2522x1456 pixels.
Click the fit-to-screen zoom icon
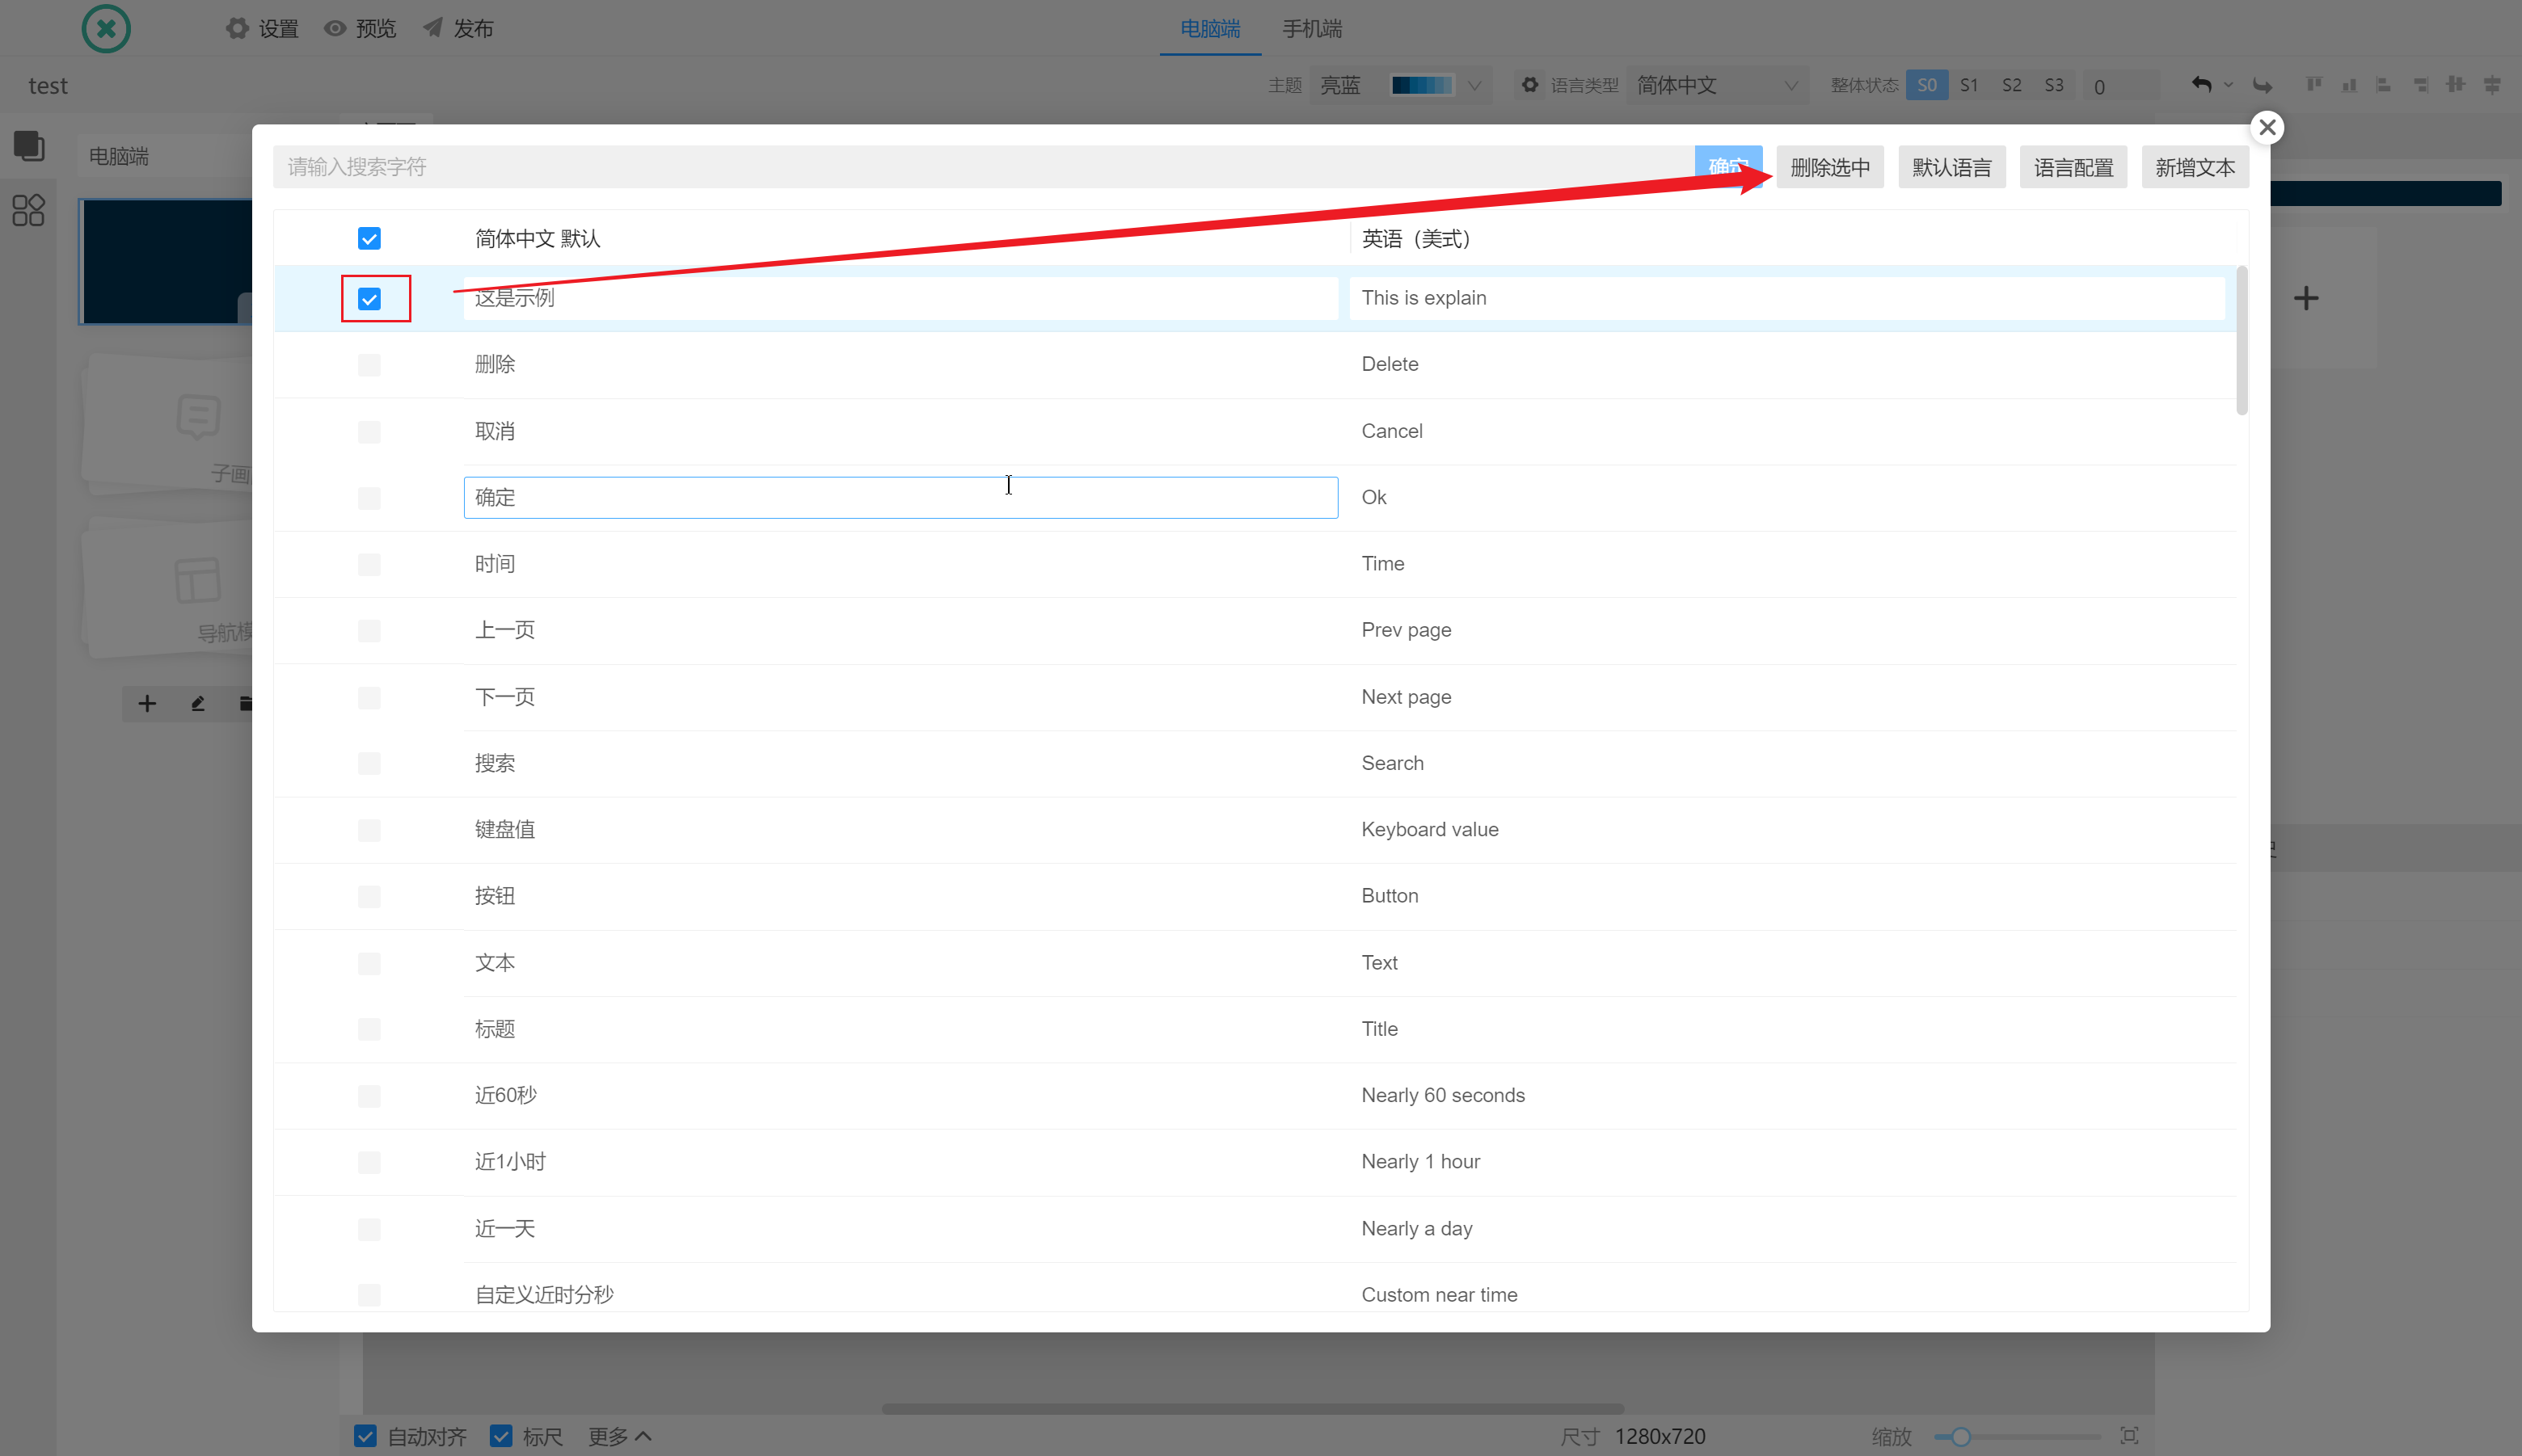(x=2130, y=1436)
